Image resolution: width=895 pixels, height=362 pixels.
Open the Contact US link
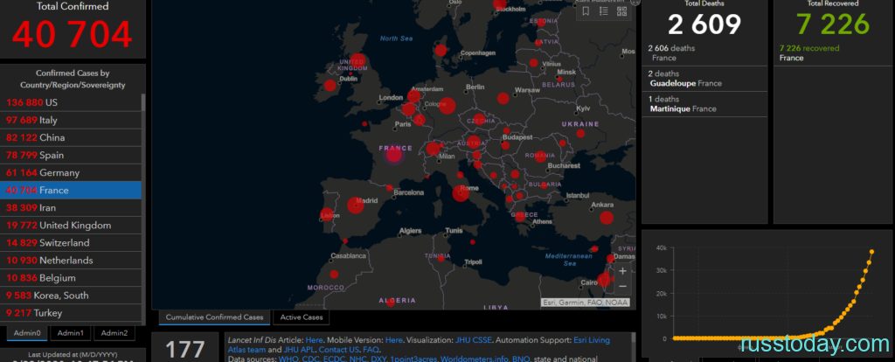coord(339,350)
